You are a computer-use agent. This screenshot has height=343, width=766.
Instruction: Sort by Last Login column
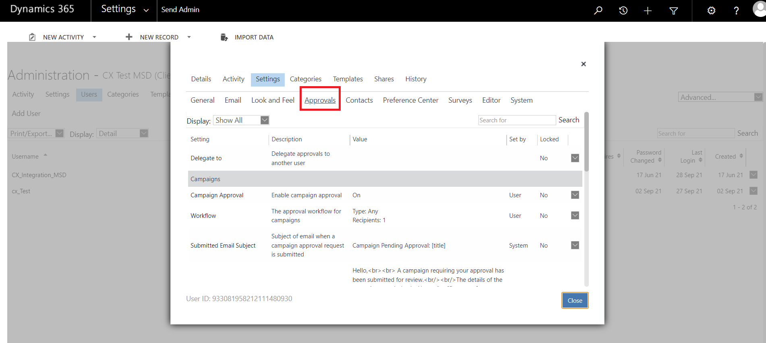(x=691, y=157)
